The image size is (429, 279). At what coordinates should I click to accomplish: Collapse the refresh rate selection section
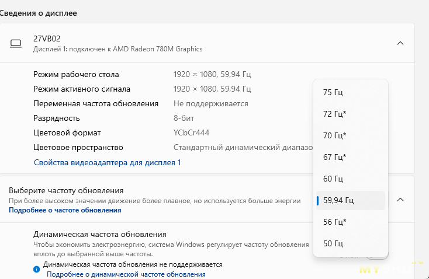coord(400,200)
